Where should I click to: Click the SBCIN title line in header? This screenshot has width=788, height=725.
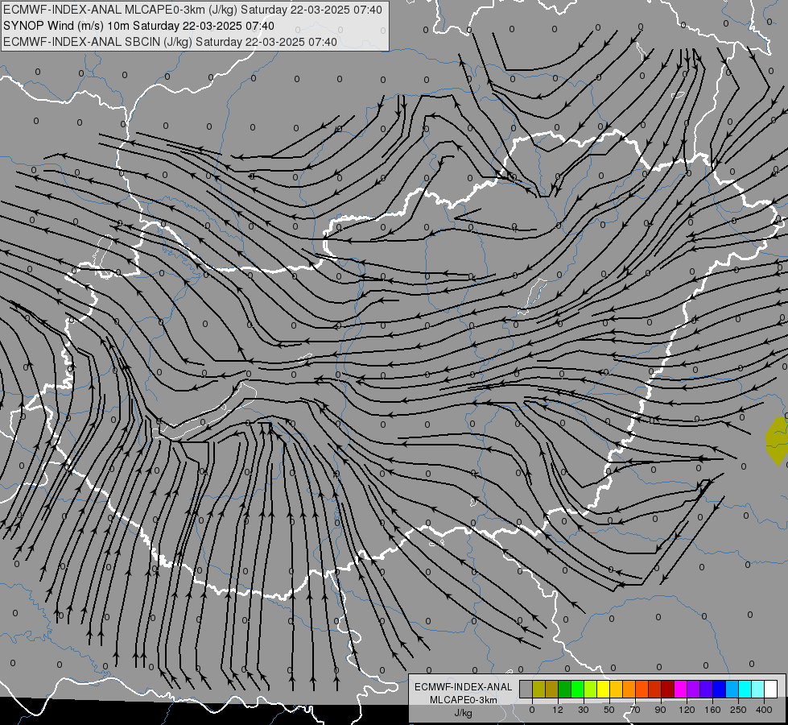(x=170, y=42)
